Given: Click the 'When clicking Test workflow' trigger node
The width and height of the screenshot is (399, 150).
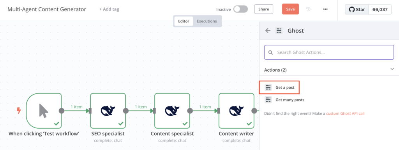Looking at the screenshot, I should point(44,111).
